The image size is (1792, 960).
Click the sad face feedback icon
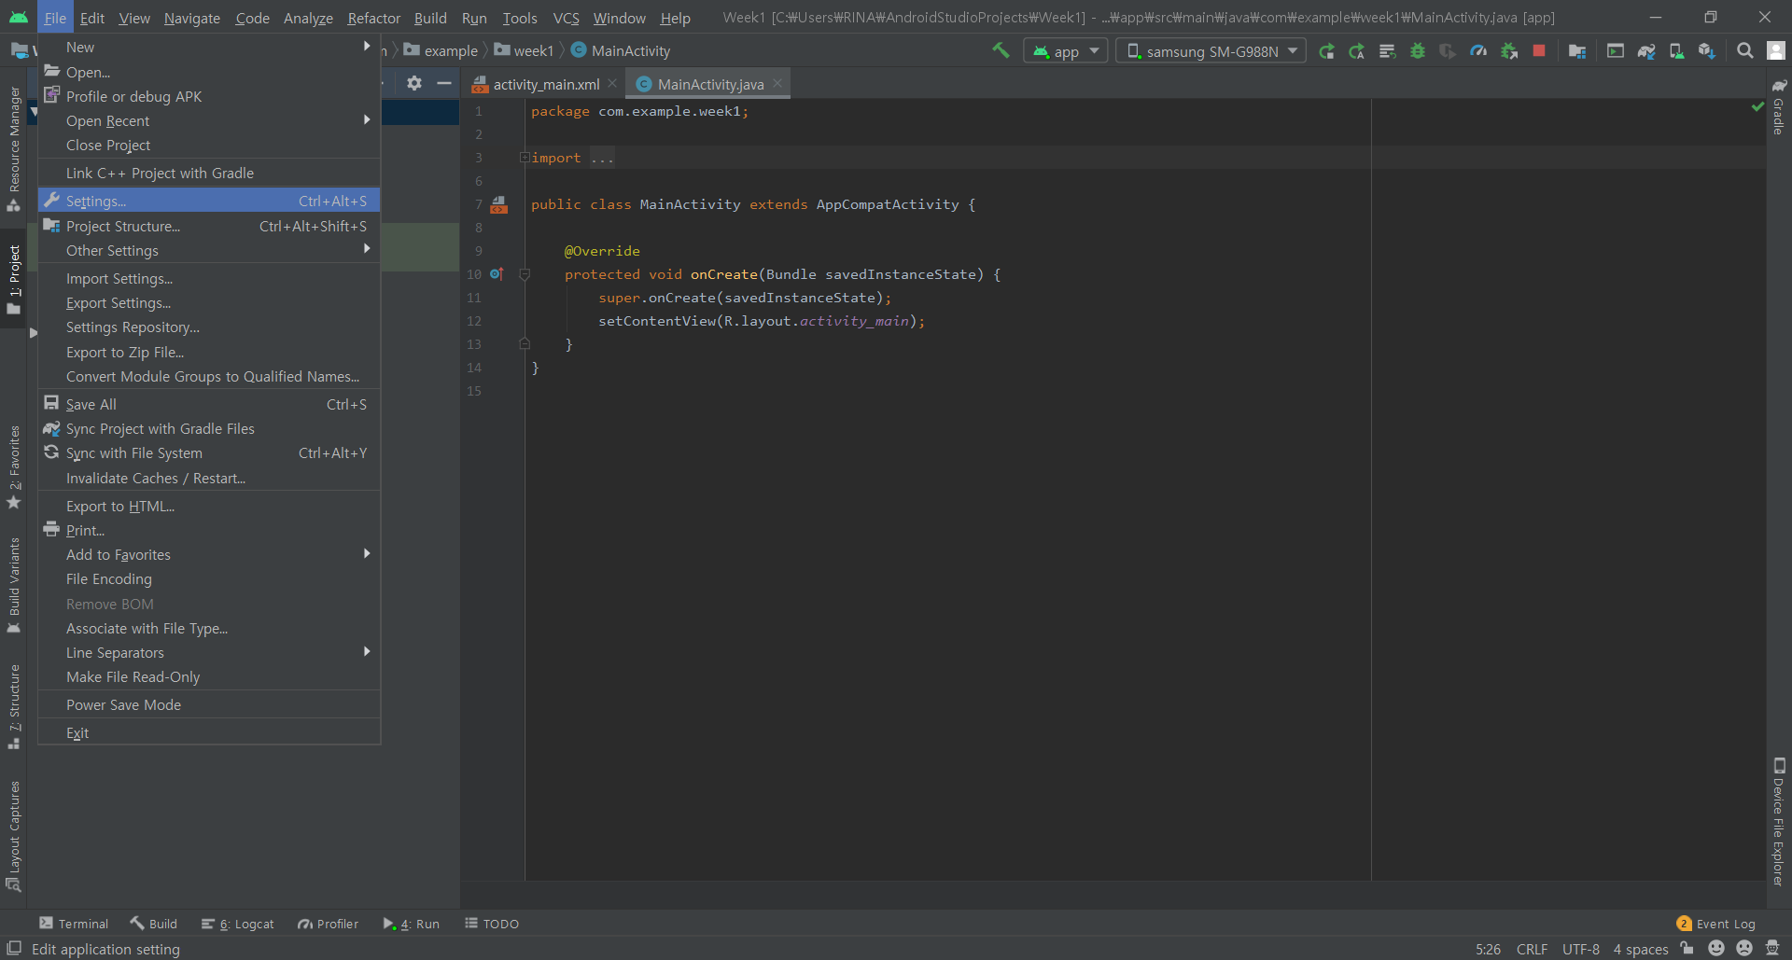point(1744,948)
